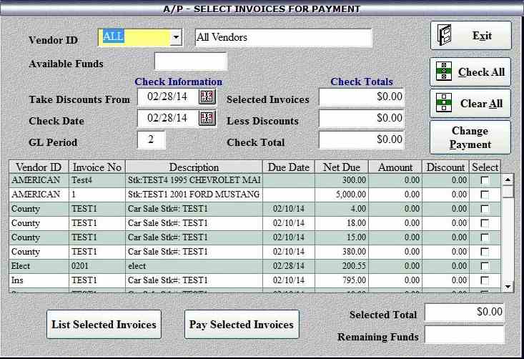Click the Amount column header
The height and width of the screenshot is (359, 524).
tap(395, 167)
